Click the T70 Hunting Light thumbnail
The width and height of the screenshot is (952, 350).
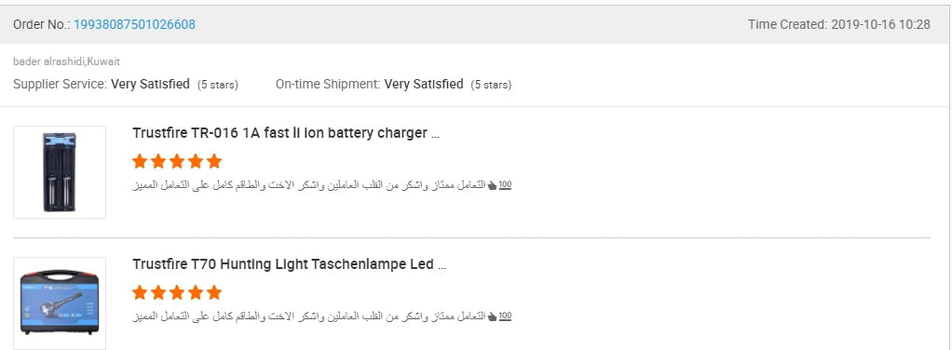coord(60,303)
